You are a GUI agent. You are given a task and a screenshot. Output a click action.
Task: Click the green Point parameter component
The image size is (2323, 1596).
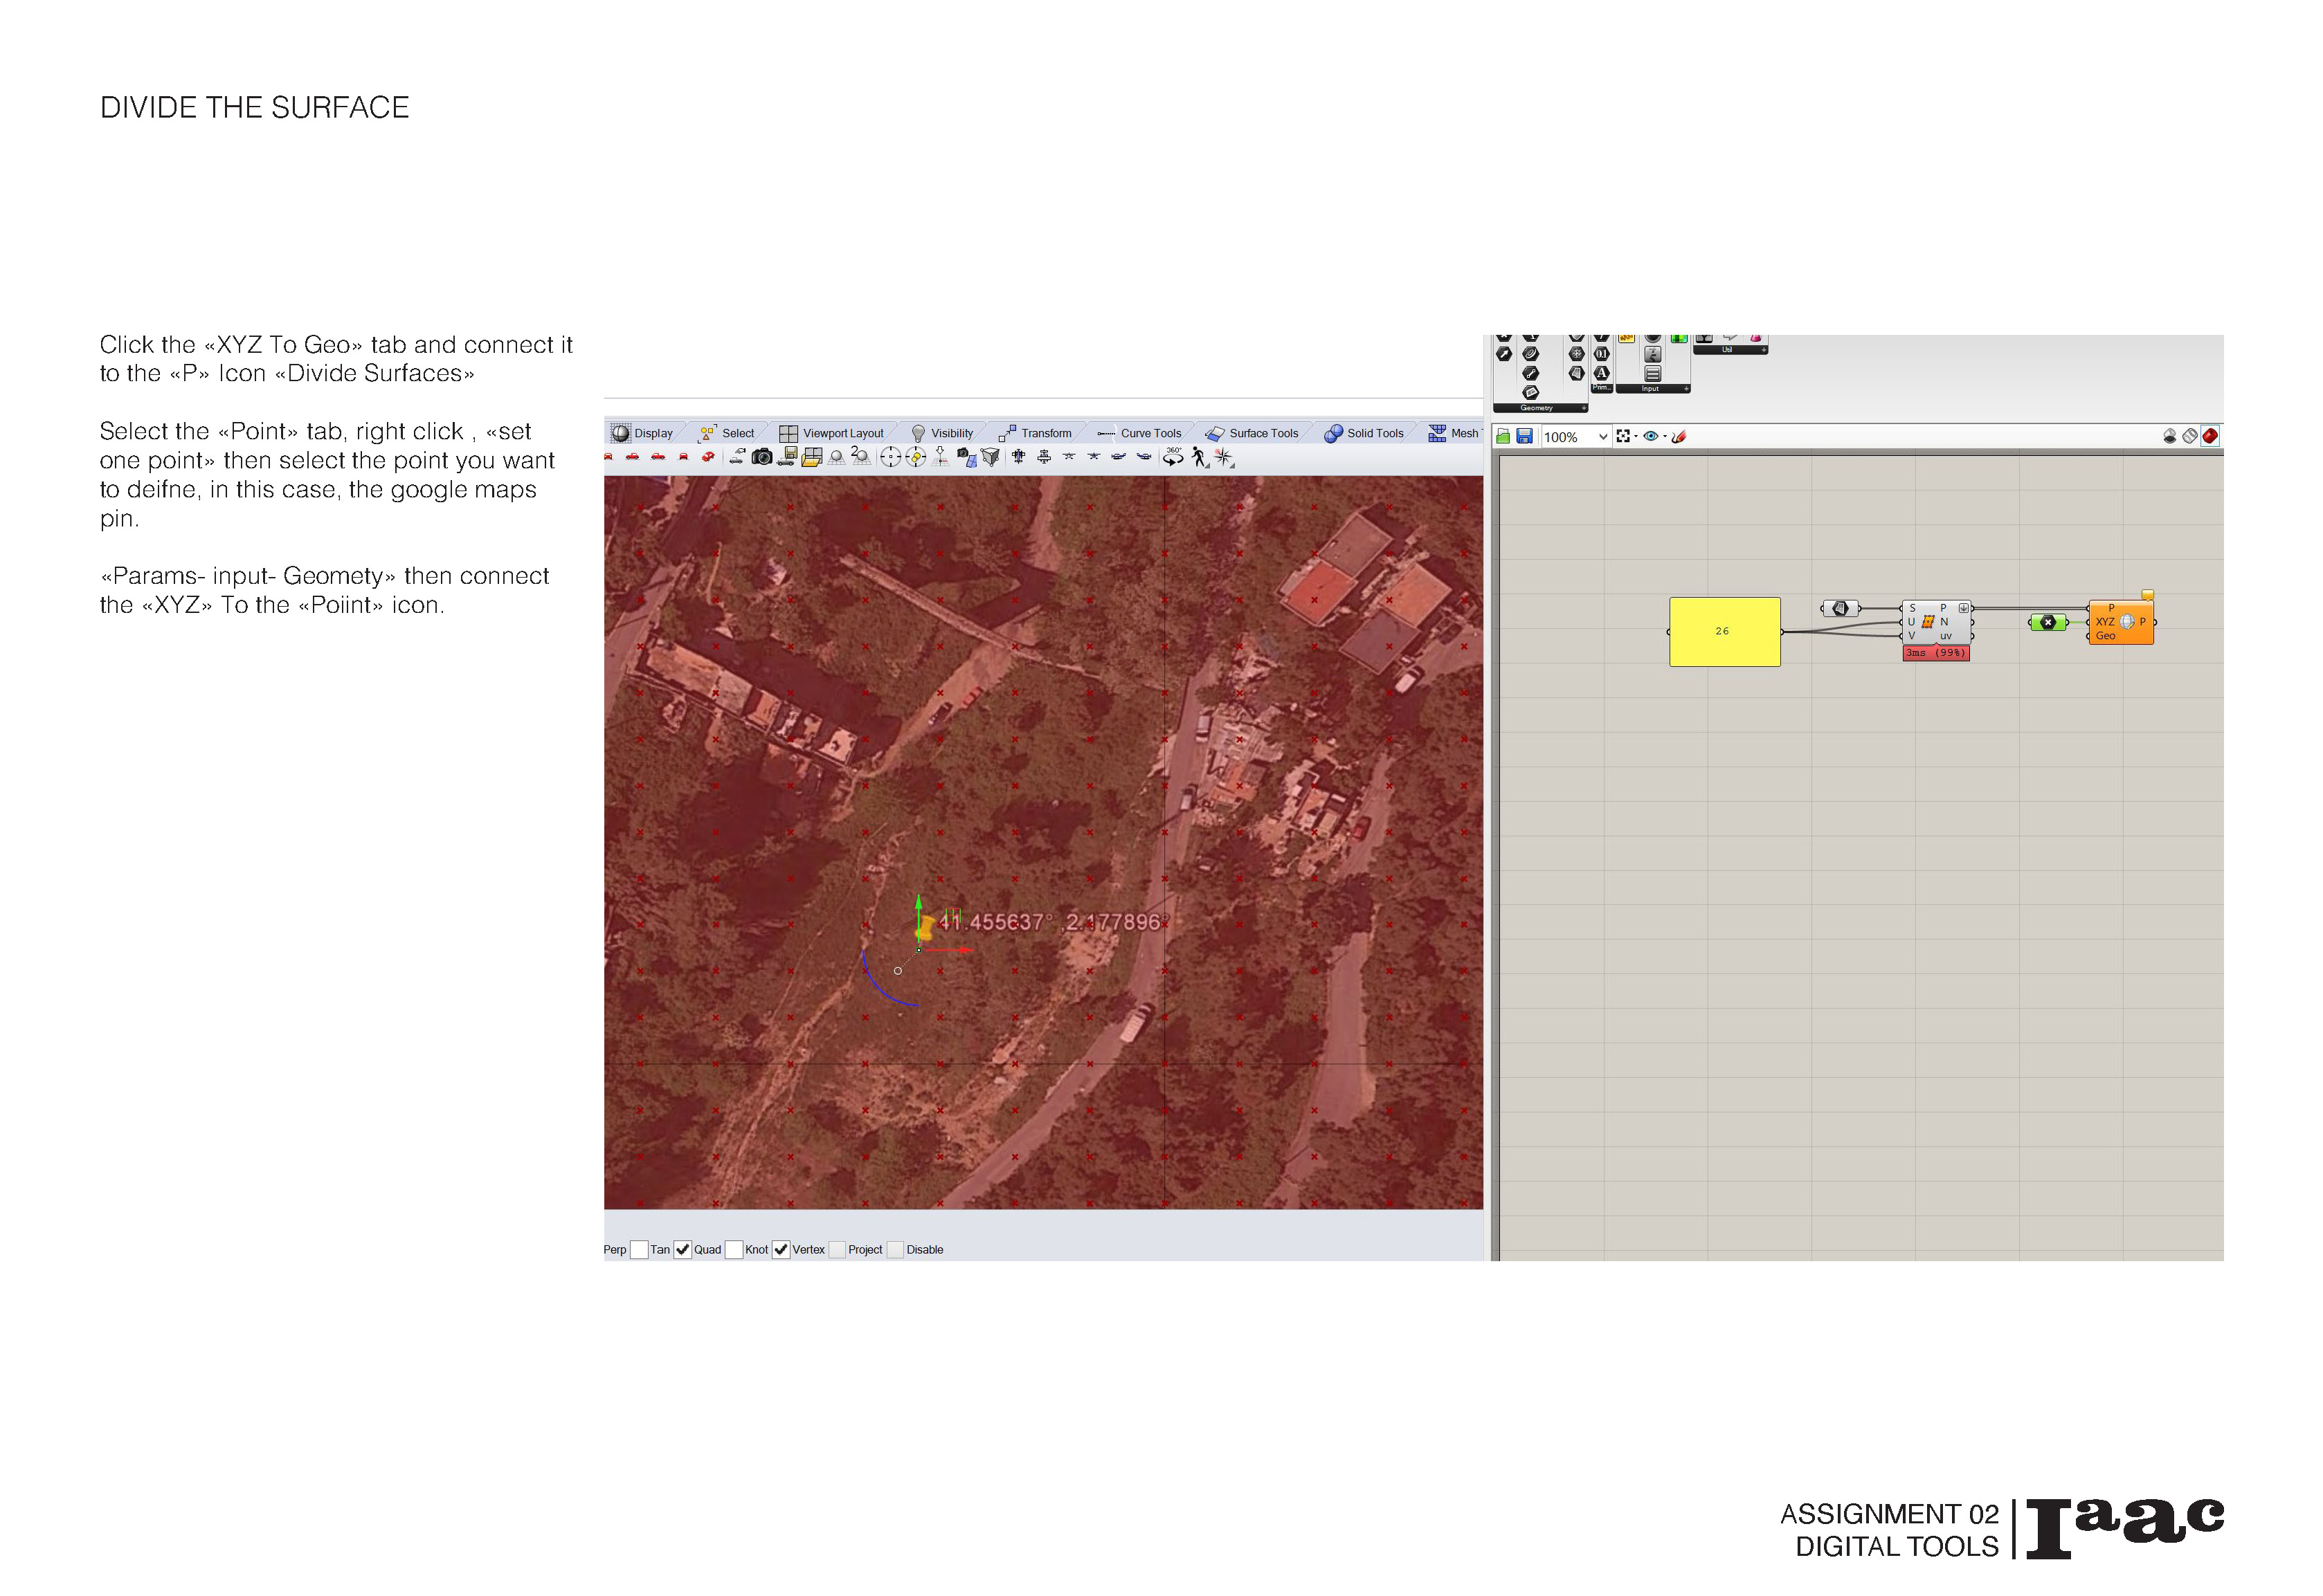[x=2048, y=622]
